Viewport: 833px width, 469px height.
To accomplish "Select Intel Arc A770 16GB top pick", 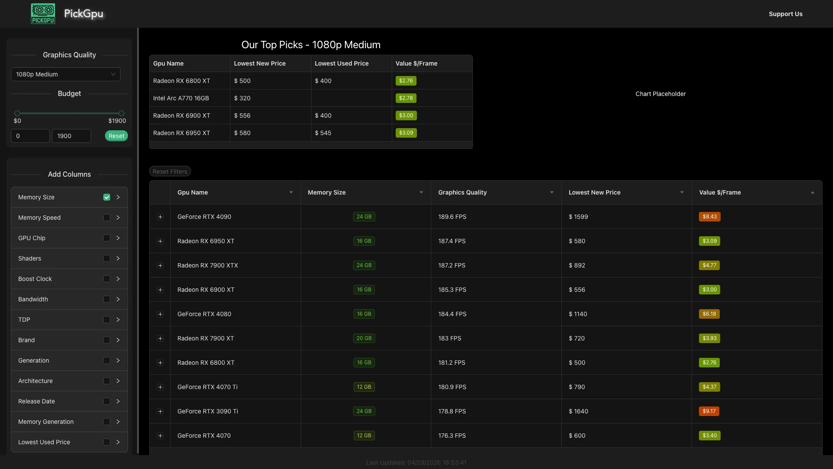I will click(x=181, y=98).
